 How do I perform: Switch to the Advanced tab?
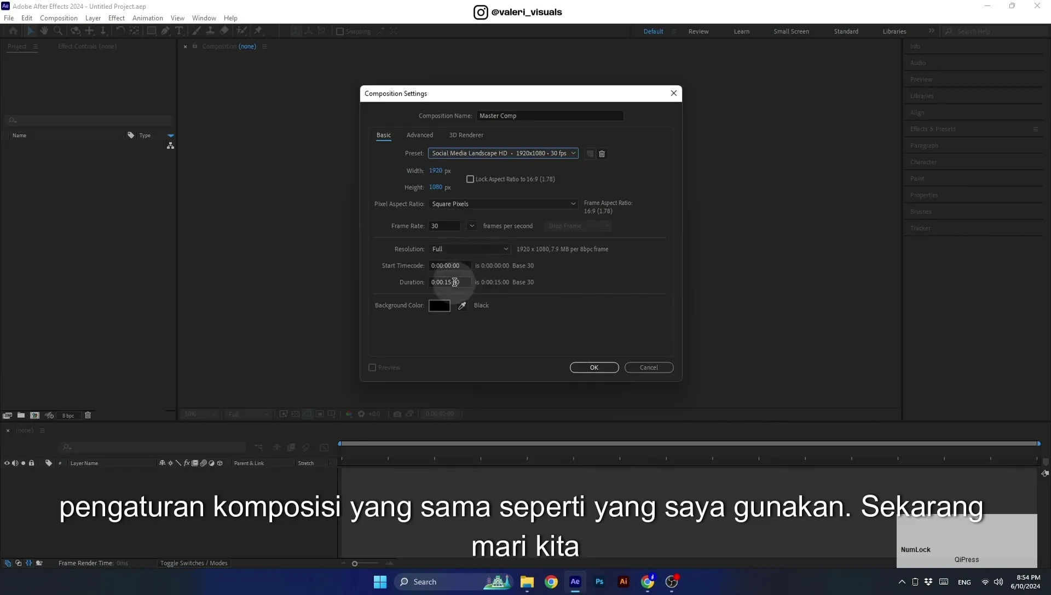coord(420,135)
